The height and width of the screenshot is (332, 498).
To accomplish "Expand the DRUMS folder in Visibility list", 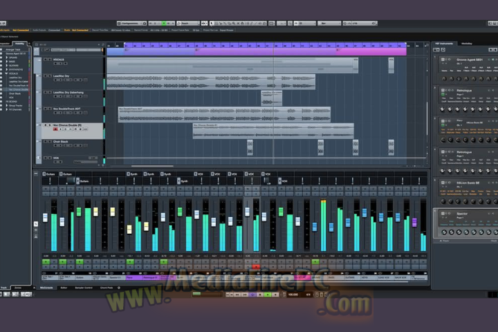I will click(7, 57).
